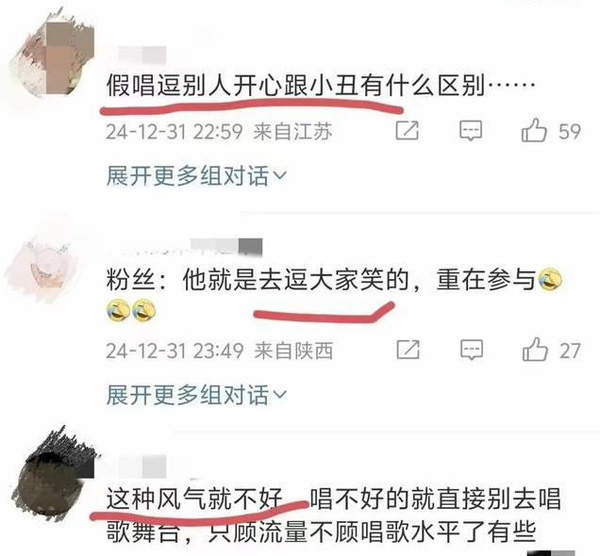Expand more replies under the 江苏 comment
This screenshot has width=600, height=556.
pos(196,176)
